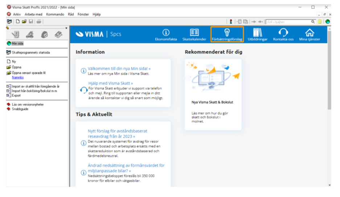
Task: Click in the help search field
Action: [x=288, y=22]
